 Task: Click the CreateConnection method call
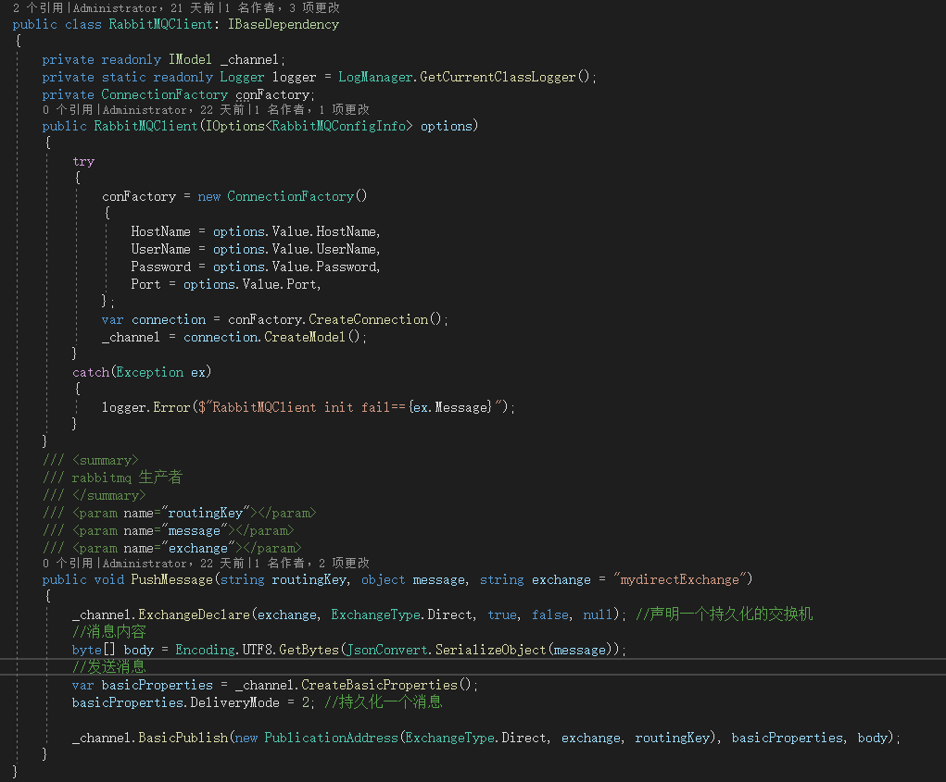pos(368,319)
